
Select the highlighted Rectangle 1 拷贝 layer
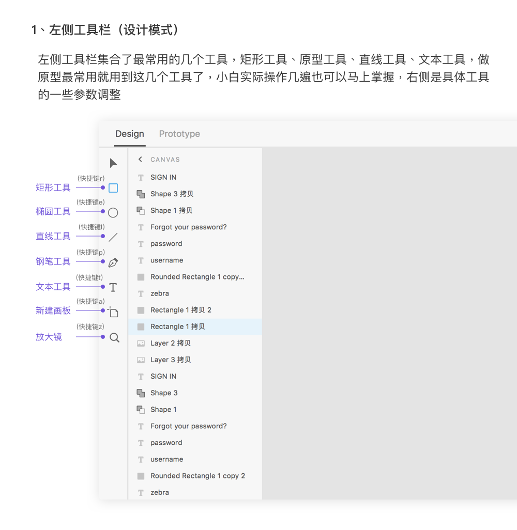195,326
